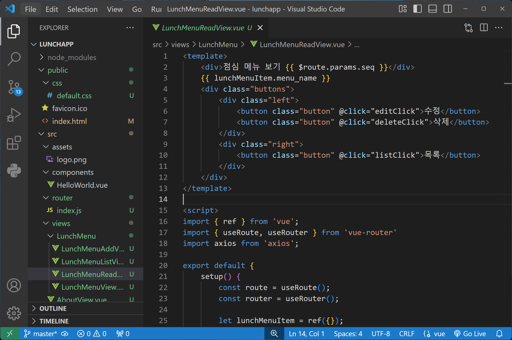Click the synchronize changes cloud icon
This screenshot has height=340, width=512.
pos(65,334)
